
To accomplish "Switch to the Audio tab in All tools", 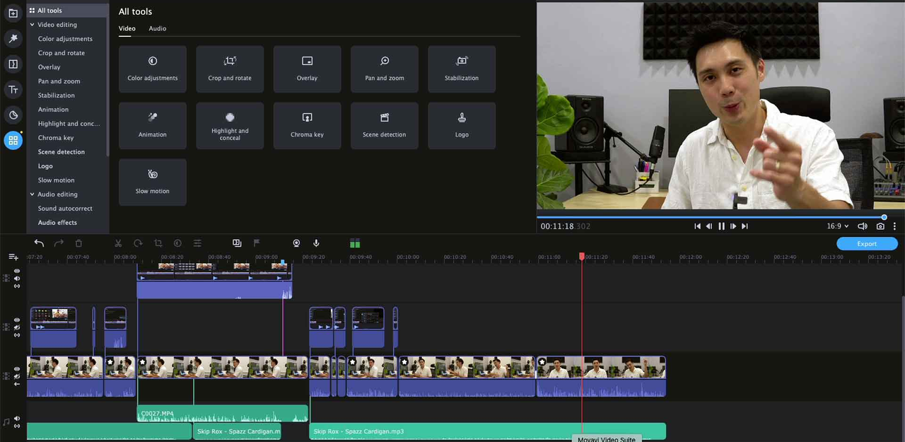I will coord(157,28).
